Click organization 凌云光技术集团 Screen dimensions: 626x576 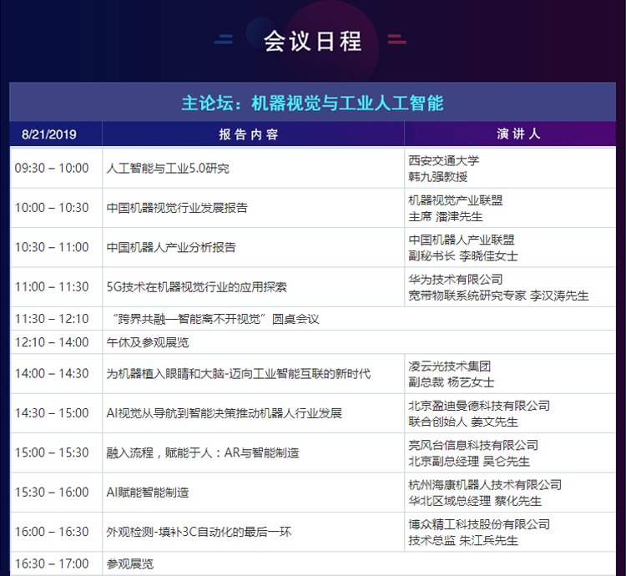[449, 366]
